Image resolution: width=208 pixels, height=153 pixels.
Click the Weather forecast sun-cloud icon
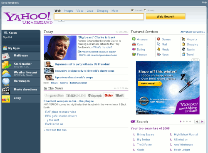(x=6, y=73)
